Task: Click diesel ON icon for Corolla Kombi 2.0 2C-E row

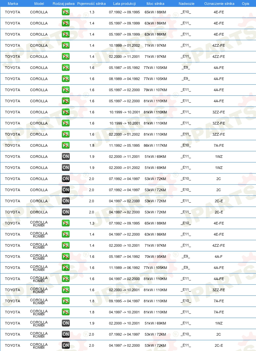Action: (x=66, y=345)
